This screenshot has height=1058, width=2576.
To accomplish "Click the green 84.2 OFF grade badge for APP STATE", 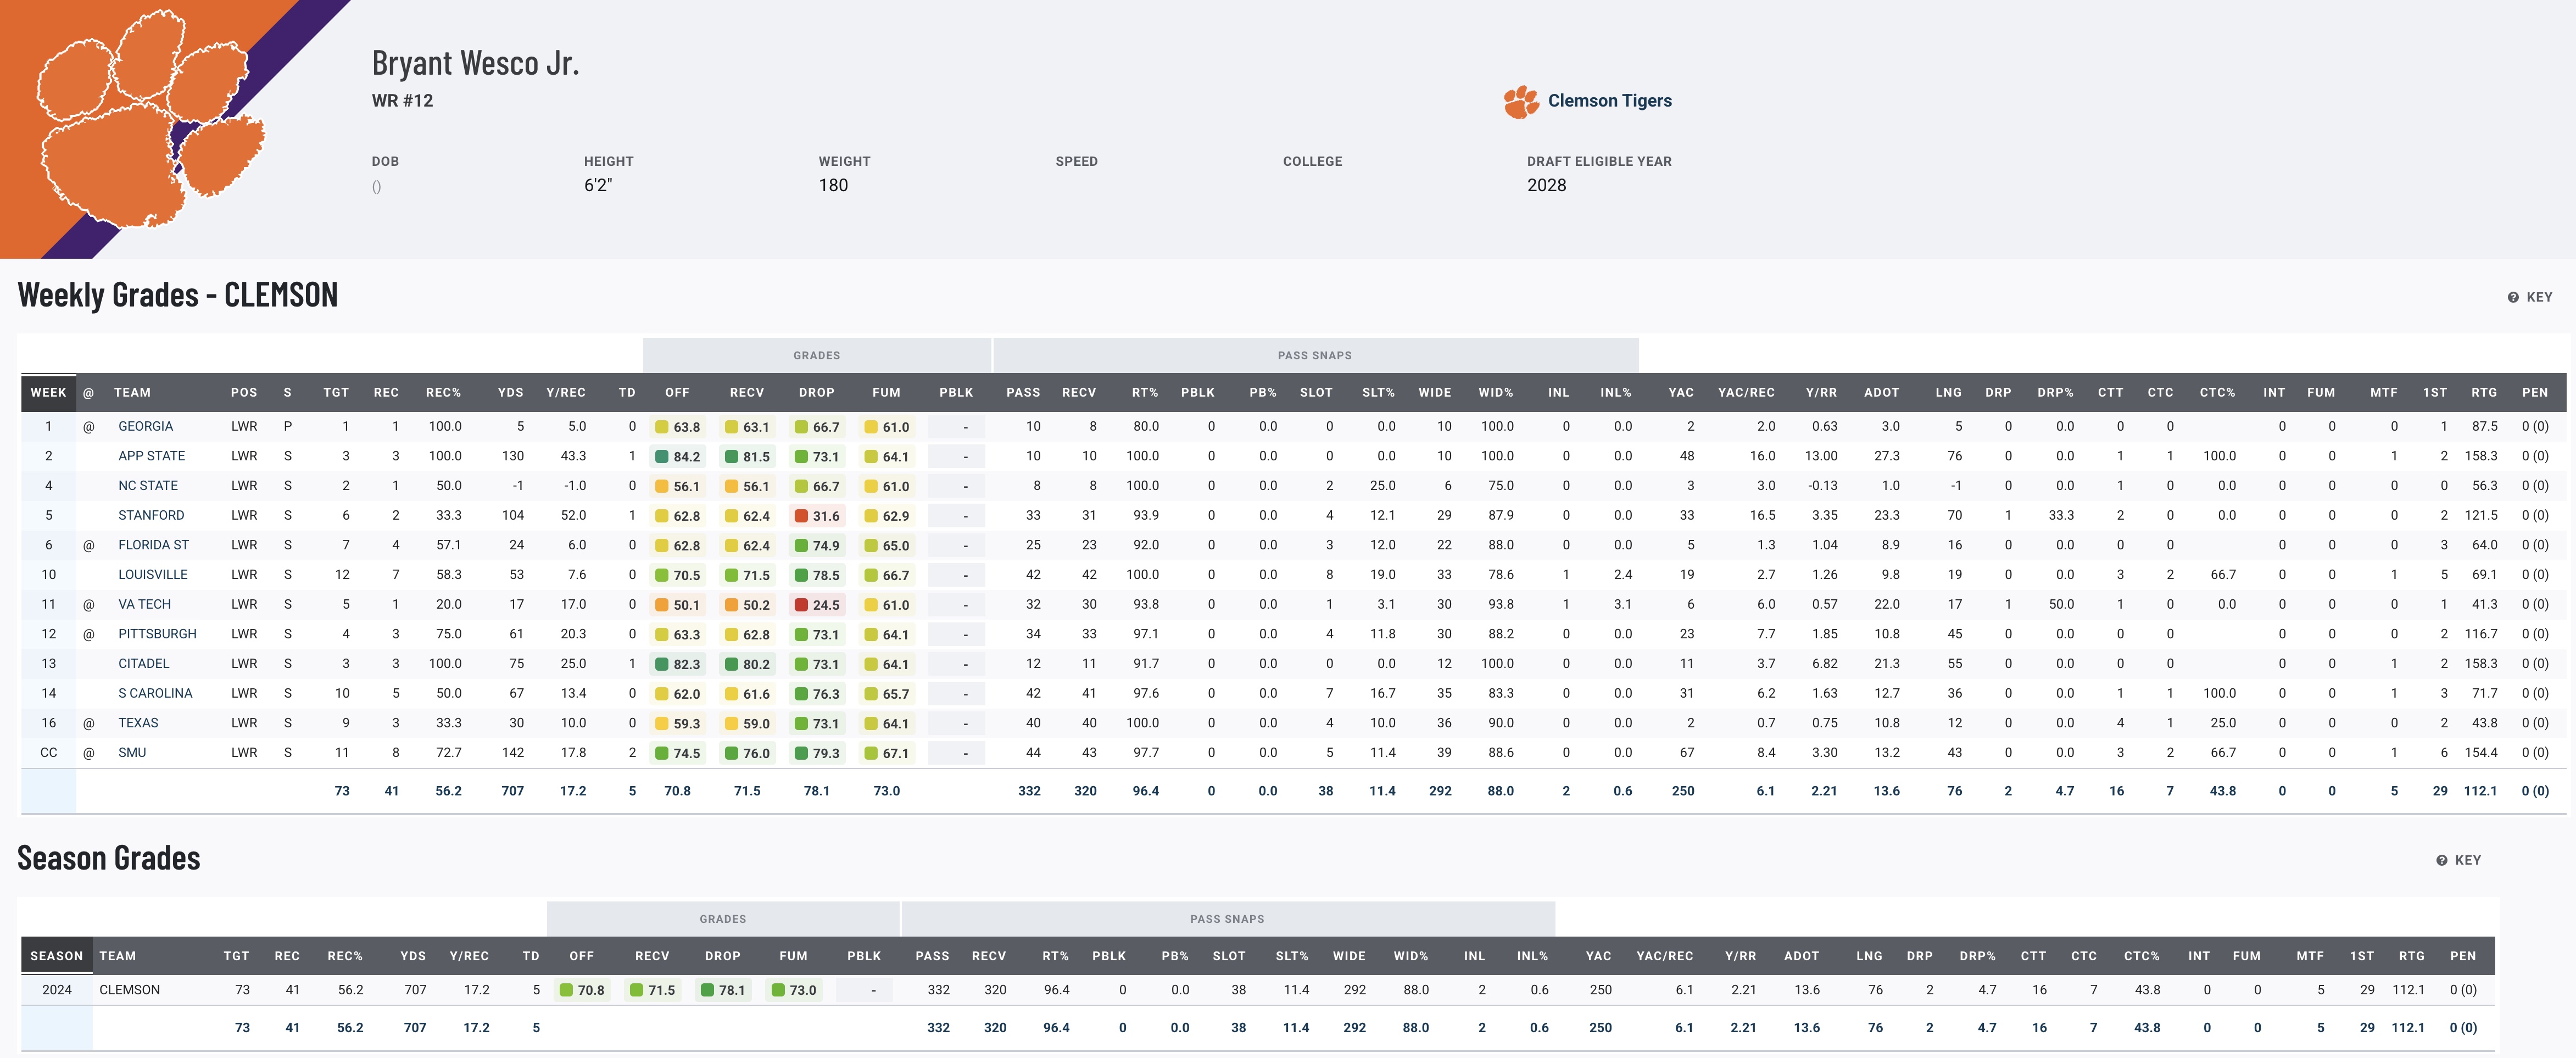I will pyautogui.click(x=678, y=455).
